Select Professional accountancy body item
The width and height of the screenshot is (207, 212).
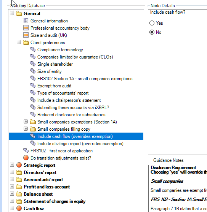click(60, 28)
